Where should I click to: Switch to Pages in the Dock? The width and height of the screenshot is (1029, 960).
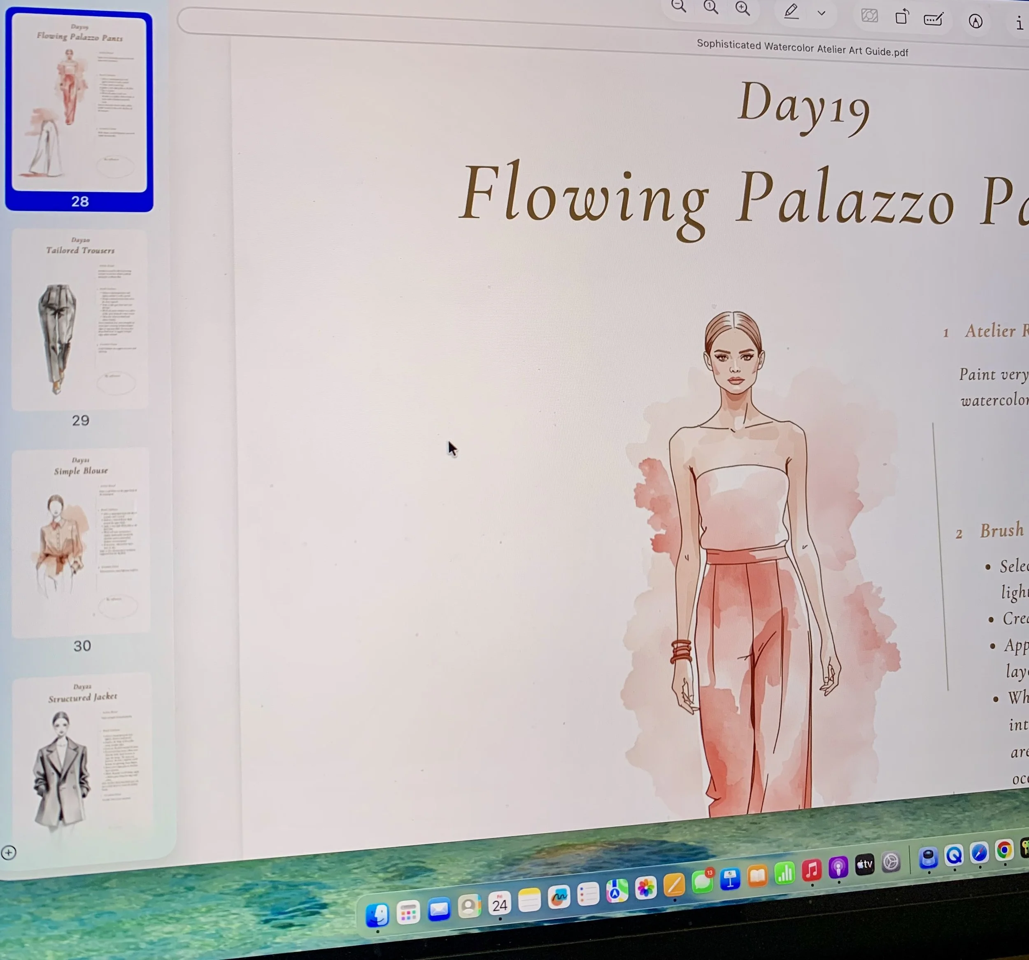(x=674, y=885)
